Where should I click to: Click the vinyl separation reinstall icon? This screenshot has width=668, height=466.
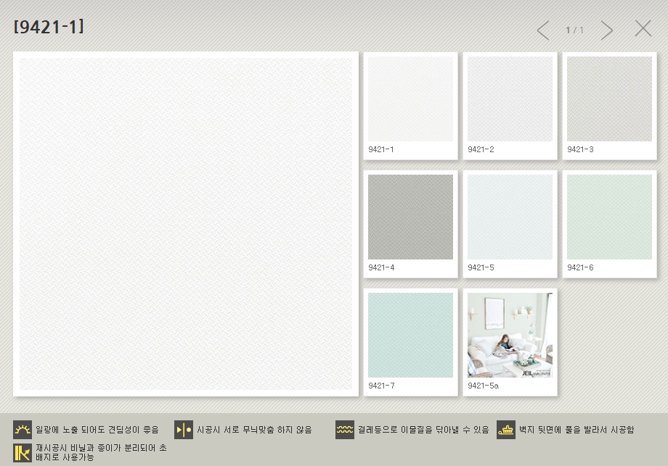click(x=23, y=452)
